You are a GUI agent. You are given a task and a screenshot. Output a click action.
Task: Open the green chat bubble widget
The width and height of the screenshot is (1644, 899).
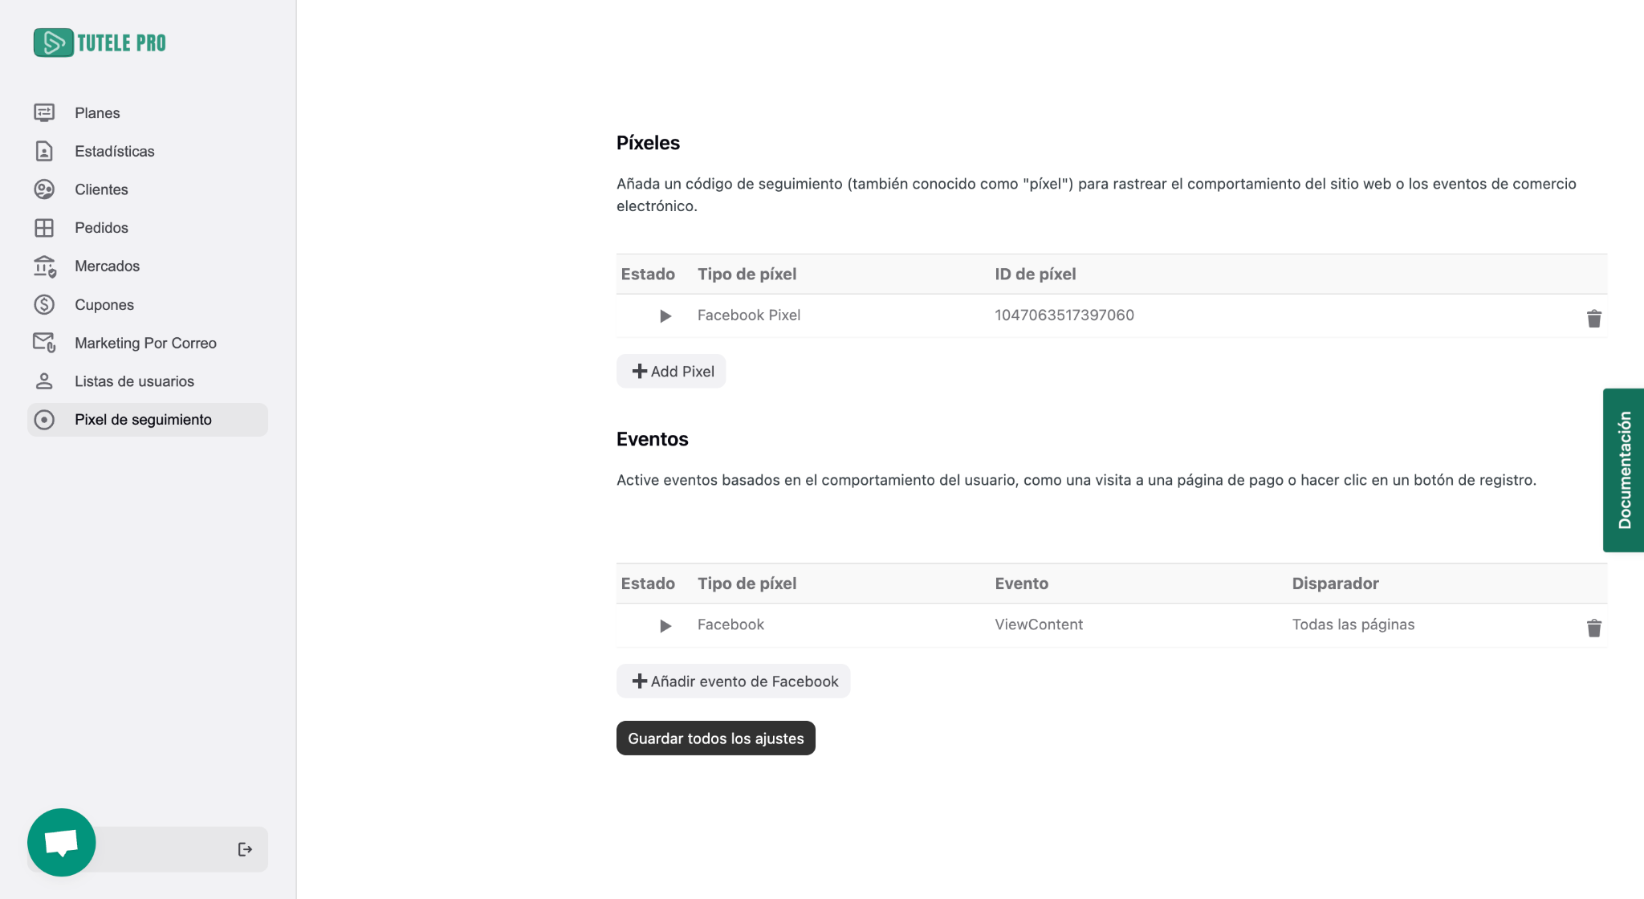point(61,842)
